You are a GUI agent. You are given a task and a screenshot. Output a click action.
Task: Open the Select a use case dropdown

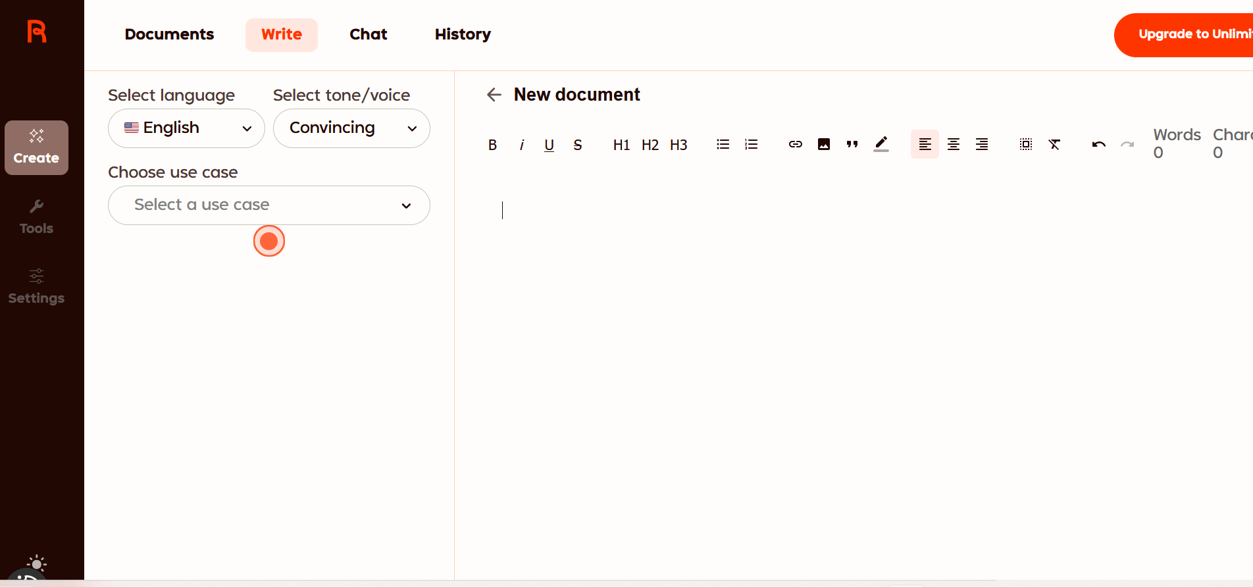pos(268,205)
